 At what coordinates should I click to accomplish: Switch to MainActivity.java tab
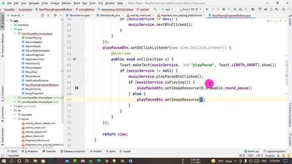click(x=110, y=15)
